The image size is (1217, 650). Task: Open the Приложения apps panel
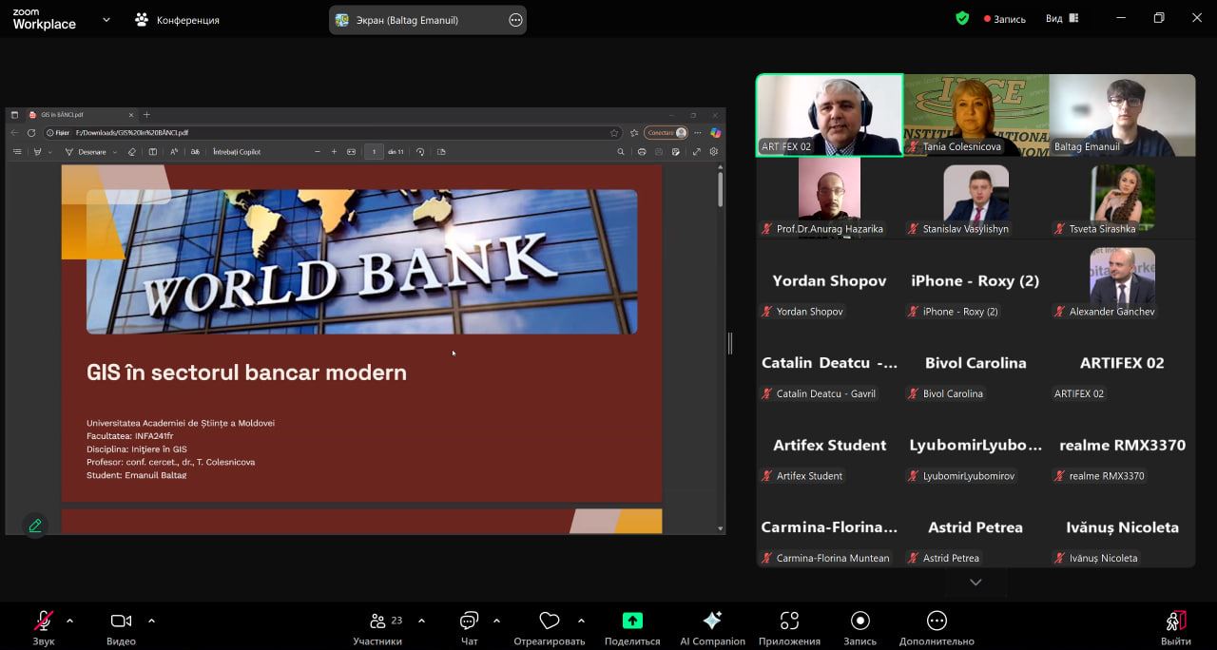click(789, 627)
